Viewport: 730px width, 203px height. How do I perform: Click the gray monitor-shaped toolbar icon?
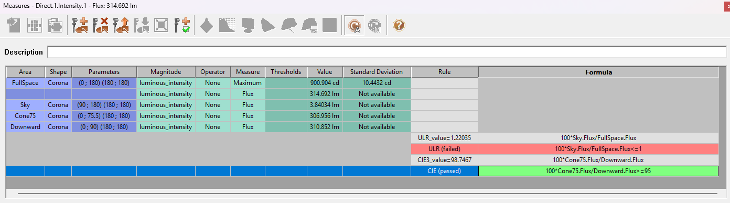[248, 25]
